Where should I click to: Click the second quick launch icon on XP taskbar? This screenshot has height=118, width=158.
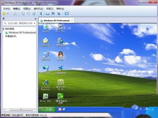coord(64,109)
